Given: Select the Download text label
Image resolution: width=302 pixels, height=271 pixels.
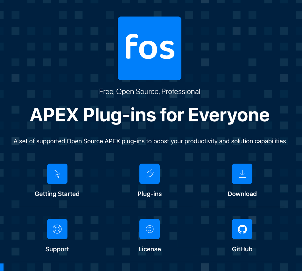Looking at the screenshot, I should tap(242, 194).
